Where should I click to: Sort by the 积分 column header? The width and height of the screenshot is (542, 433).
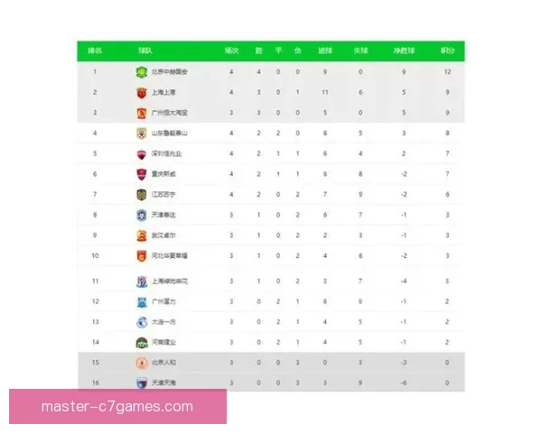(x=447, y=51)
